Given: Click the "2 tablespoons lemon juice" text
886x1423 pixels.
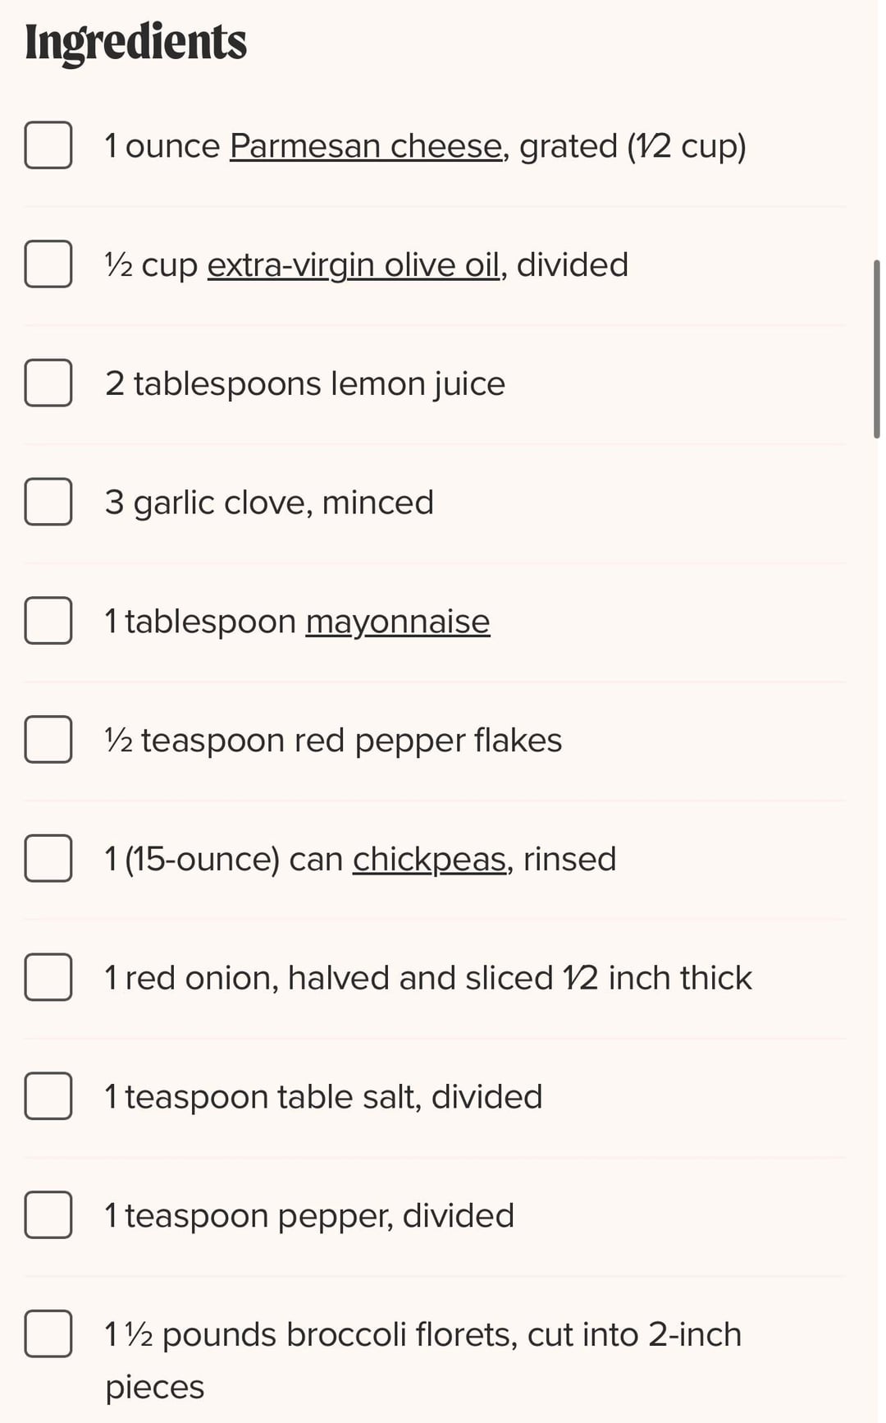Looking at the screenshot, I should (x=304, y=383).
